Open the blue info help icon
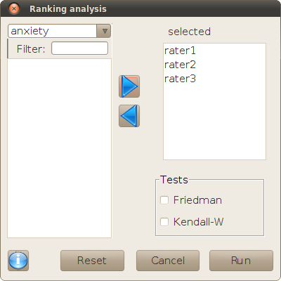 tap(18, 261)
